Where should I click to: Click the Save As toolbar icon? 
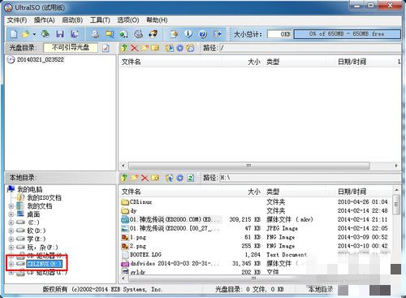(74, 34)
